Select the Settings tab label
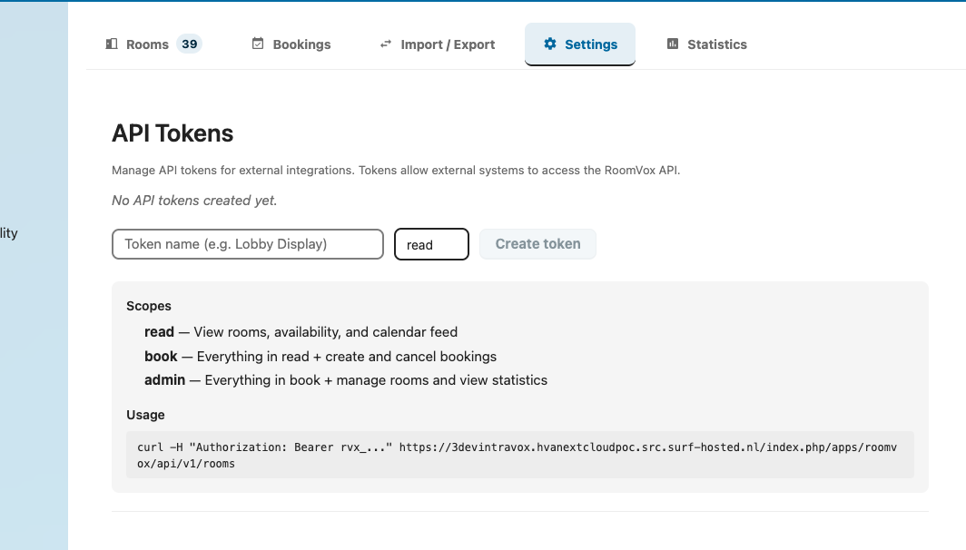The height and width of the screenshot is (550, 966). click(x=591, y=44)
